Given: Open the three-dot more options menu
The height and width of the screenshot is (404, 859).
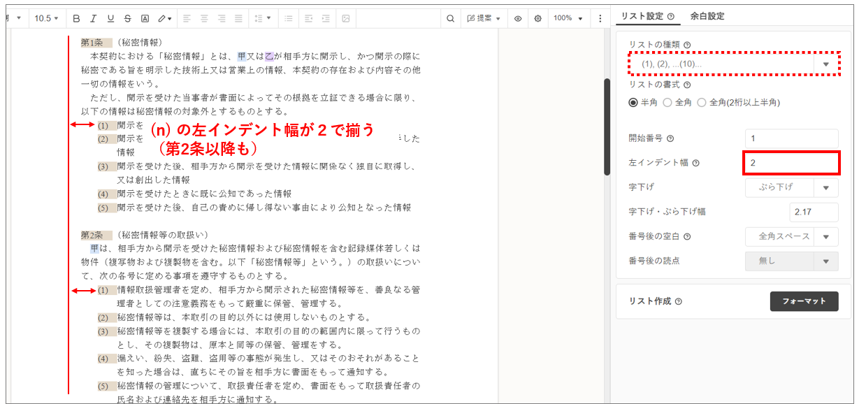Looking at the screenshot, I should point(600,18).
